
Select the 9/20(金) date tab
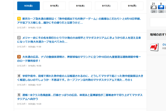(29, 6)
